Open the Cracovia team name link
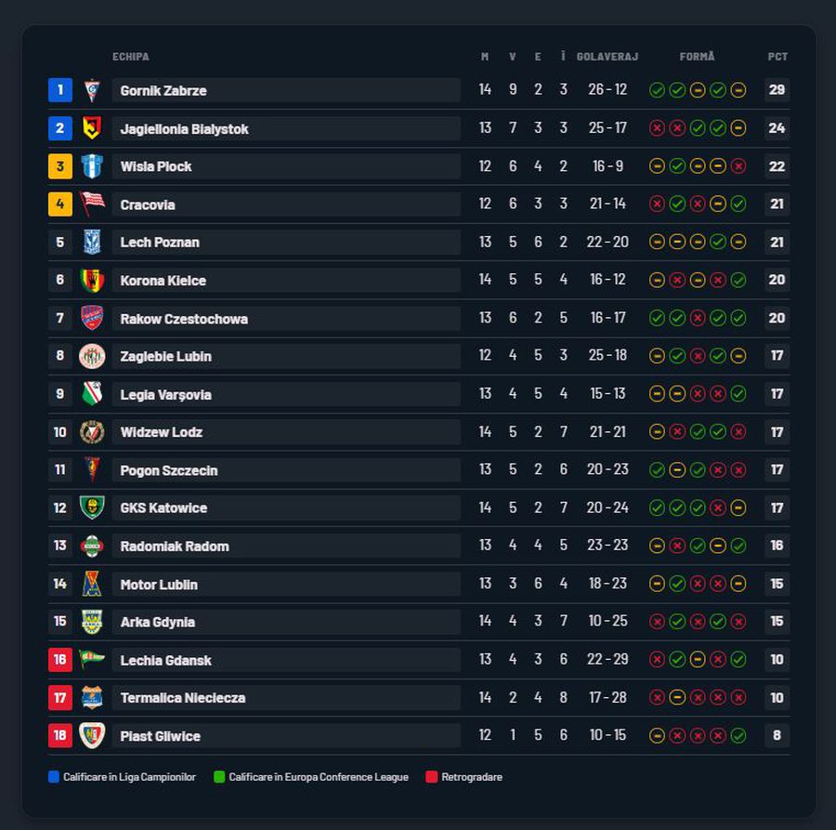The image size is (836, 830). coord(148,204)
